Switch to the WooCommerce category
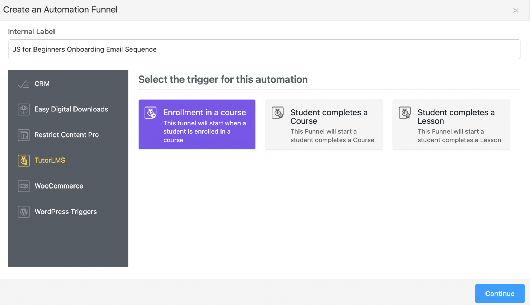The image size is (530, 305). (x=59, y=186)
